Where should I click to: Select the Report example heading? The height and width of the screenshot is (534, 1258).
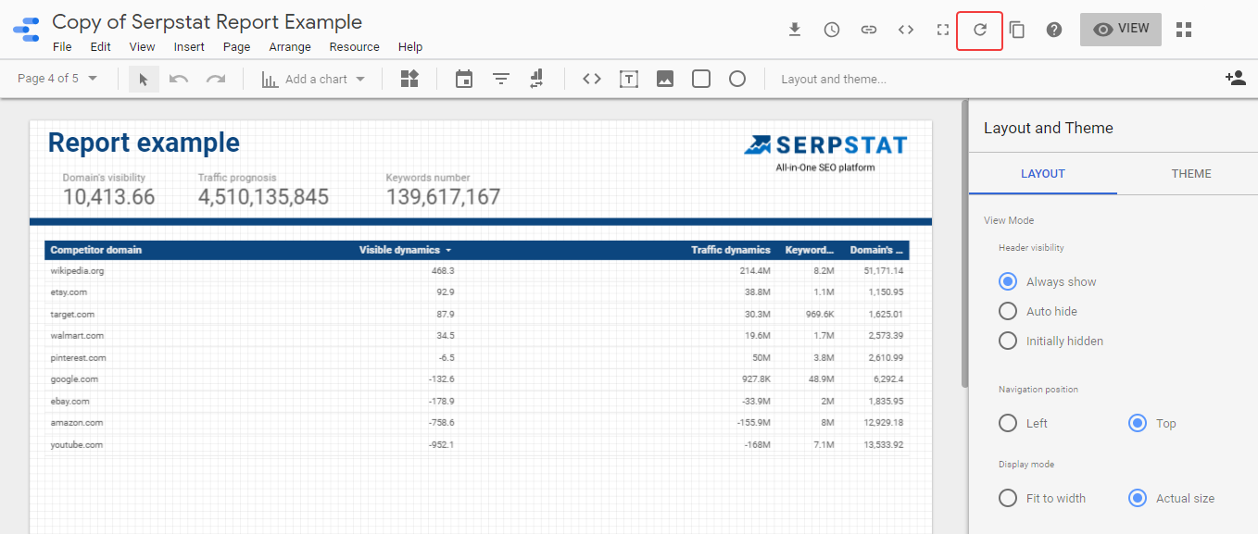pyautogui.click(x=144, y=143)
